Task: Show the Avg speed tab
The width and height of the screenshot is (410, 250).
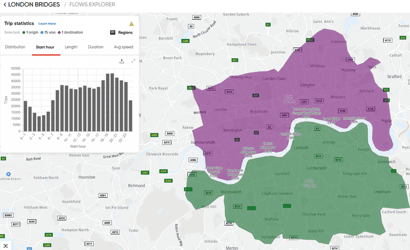Action: 123,47
